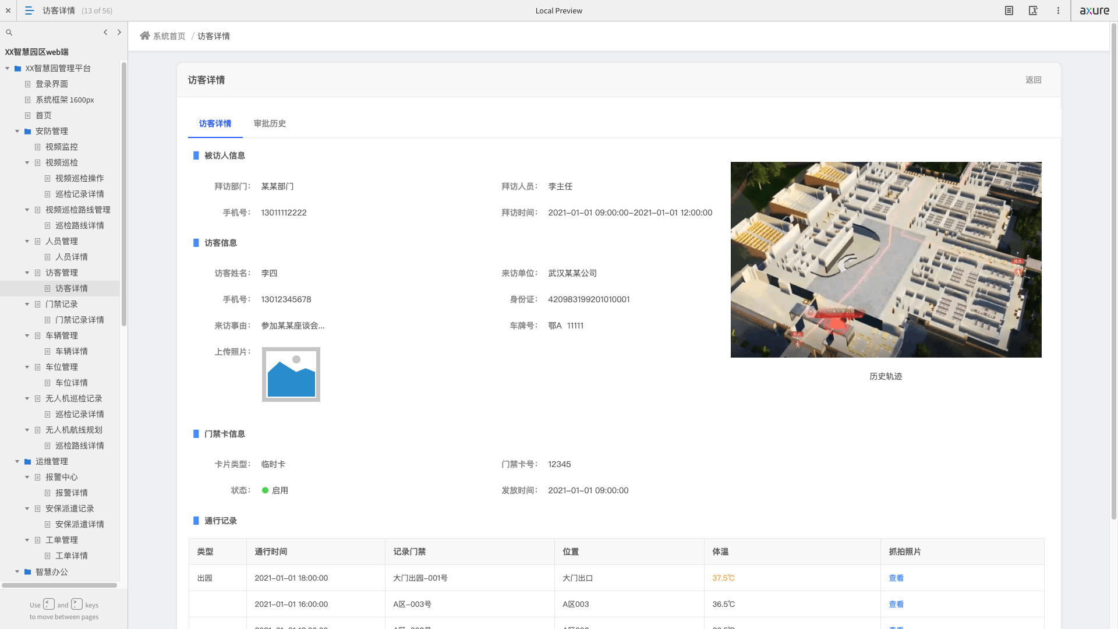Screen dimensions: 1118x629
Task: Click the page icon beside 首页
Action: tap(27, 115)
